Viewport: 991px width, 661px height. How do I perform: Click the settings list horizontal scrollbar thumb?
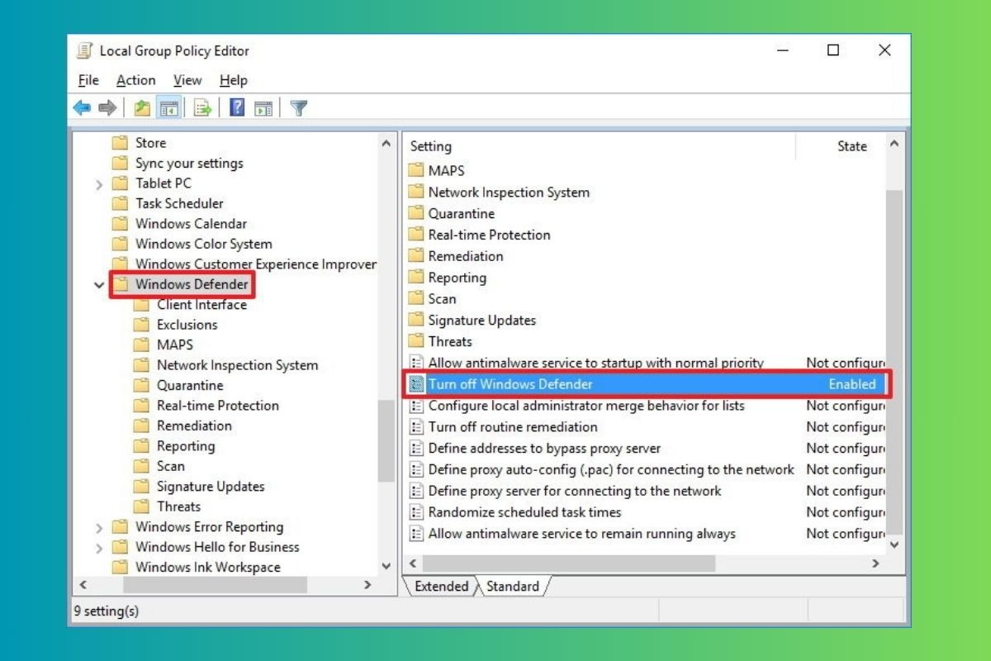(x=568, y=564)
